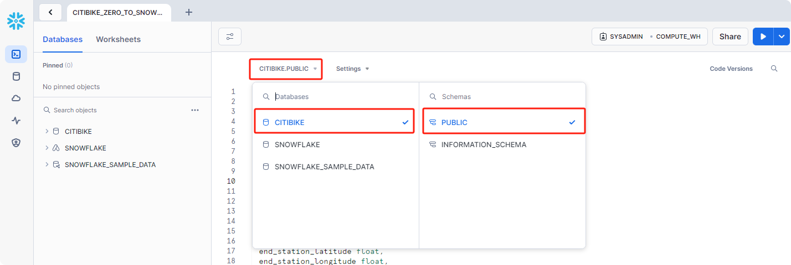Open the Data database icon in sidebar

coord(16,76)
